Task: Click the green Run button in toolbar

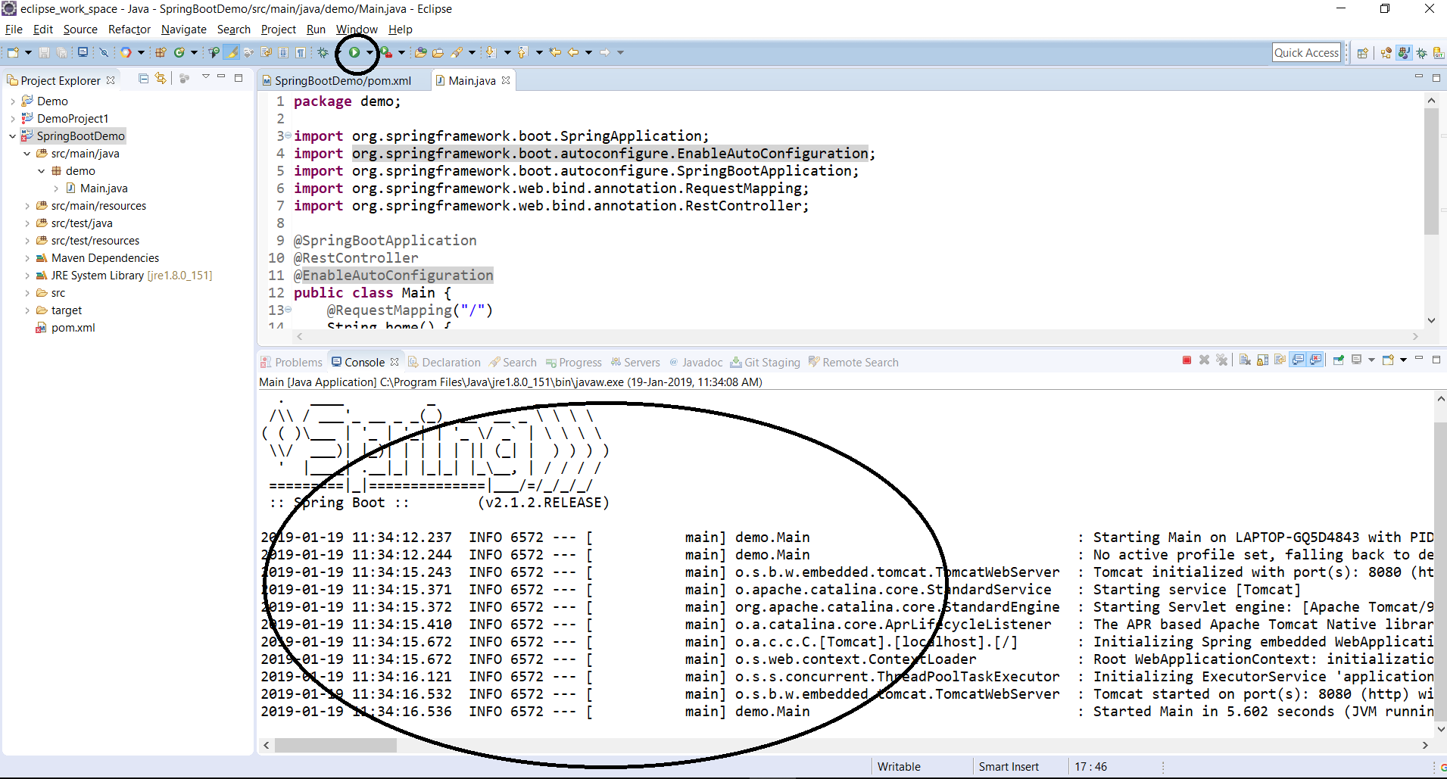Action: (x=354, y=52)
